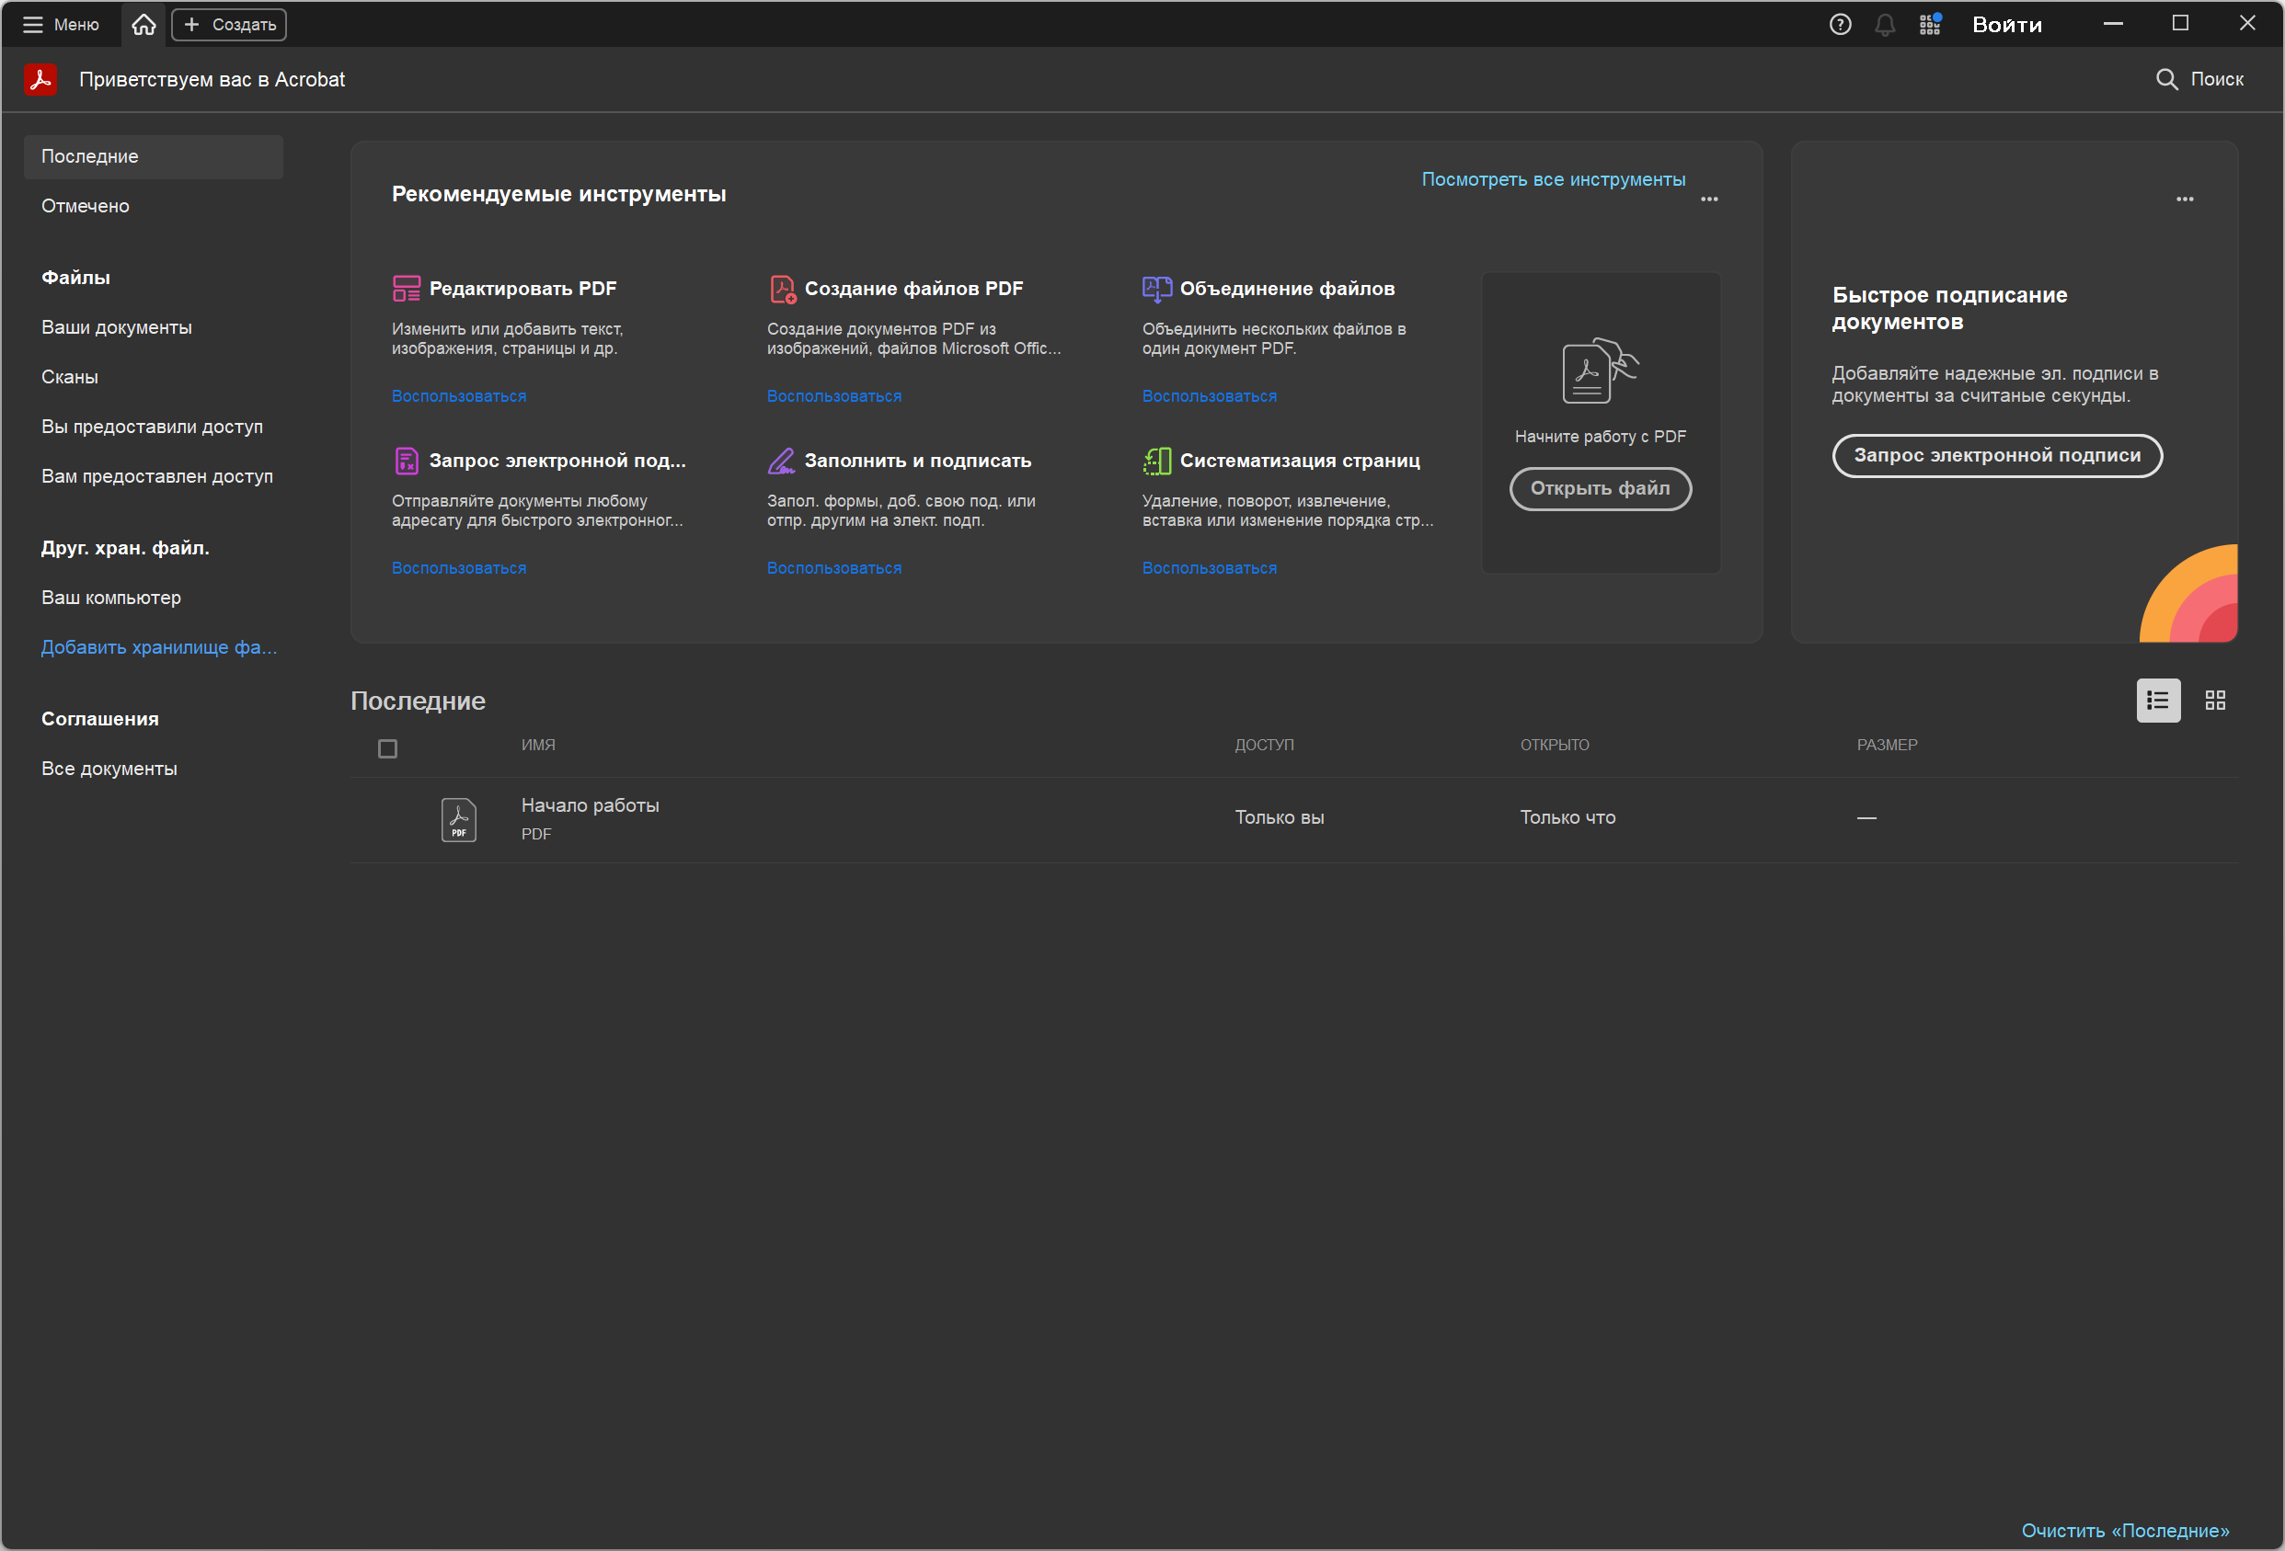Open the notifications bell icon
This screenshot has width=2285, height=1551.
point(1884,25)
